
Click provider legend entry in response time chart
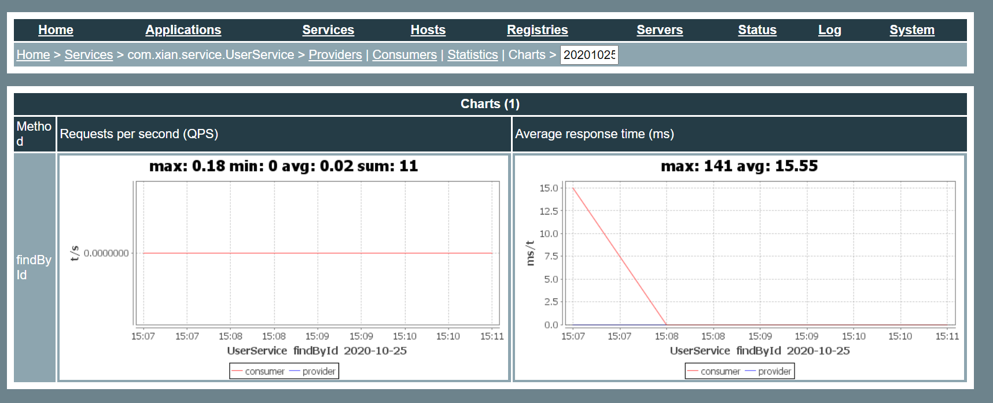(x=768, y=371)
